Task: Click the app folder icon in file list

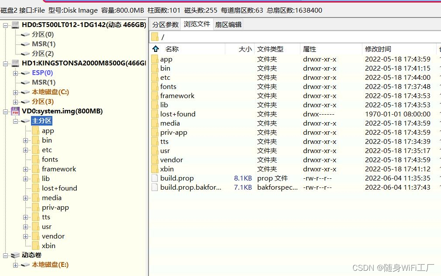Action: click(x=155, y=59)
